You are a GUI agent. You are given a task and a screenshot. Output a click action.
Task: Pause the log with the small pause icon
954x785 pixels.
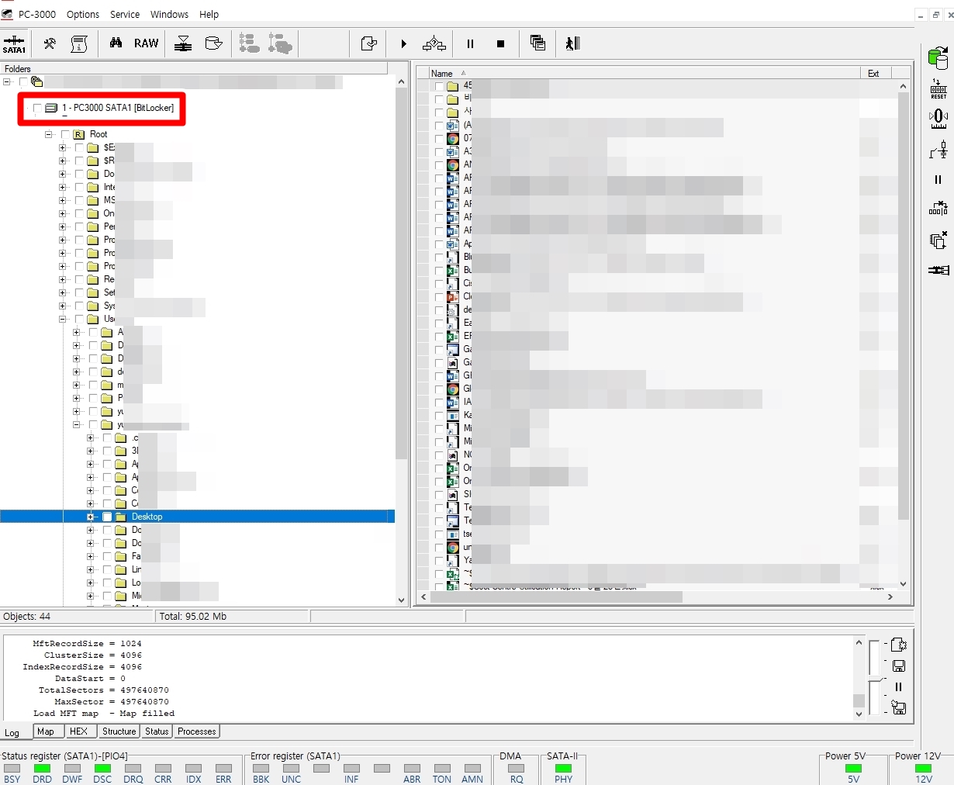(899, 686)
